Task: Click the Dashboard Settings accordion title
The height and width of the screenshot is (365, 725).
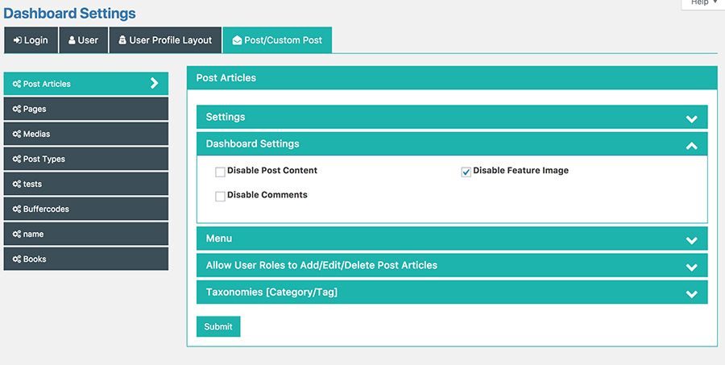Action: [252, 144]
